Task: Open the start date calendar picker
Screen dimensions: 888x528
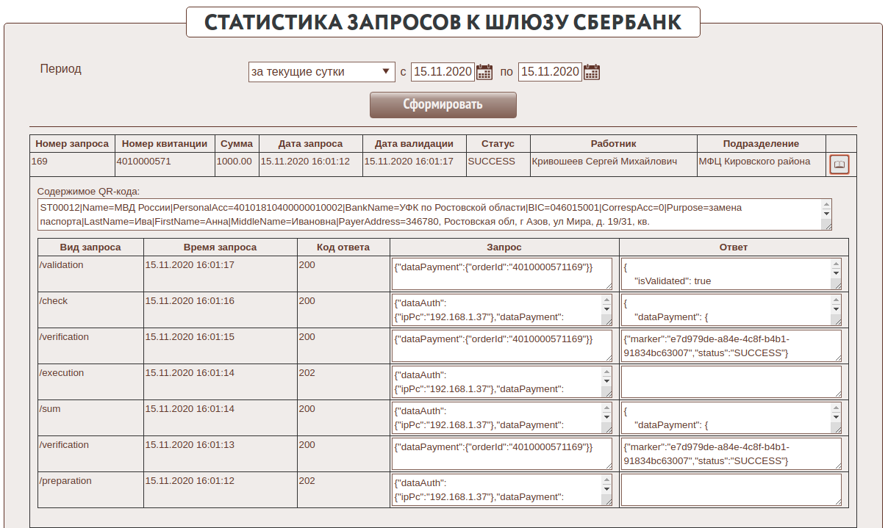Action: point(484,72)
